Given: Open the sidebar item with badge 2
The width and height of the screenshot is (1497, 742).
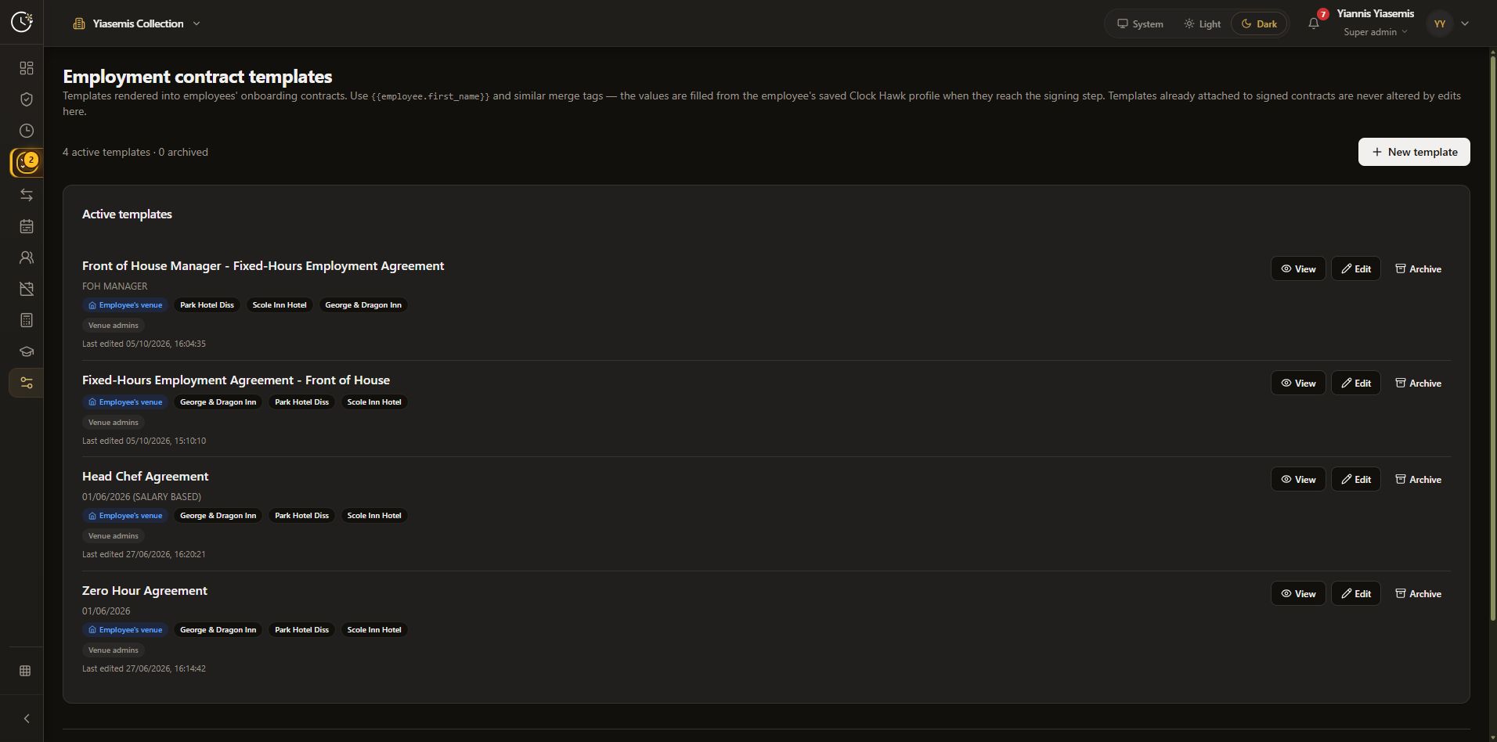Looking at the screenshot, I should click(x=27, y=163).
